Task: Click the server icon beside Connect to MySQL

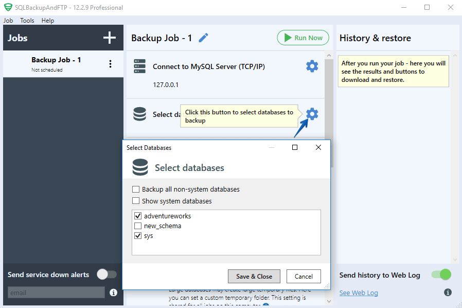Action: click(139, 66)
